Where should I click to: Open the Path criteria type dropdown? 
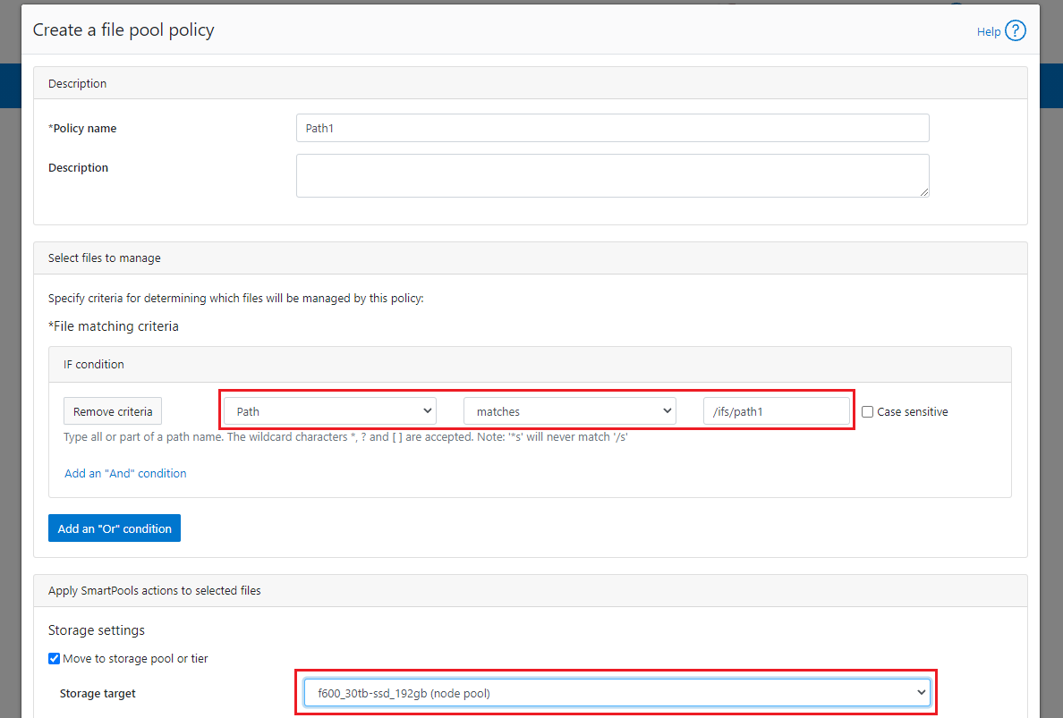(x=328, y=410)
